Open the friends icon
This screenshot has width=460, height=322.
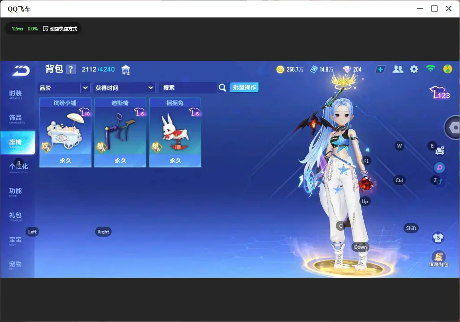pyautogui.click(x=398, y=69)
